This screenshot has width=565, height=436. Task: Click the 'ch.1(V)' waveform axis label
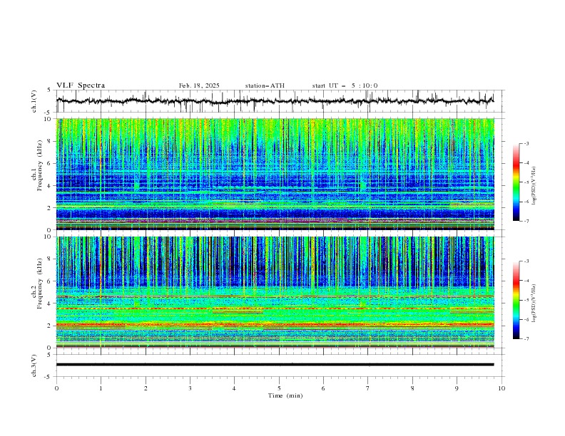(34, 101)
